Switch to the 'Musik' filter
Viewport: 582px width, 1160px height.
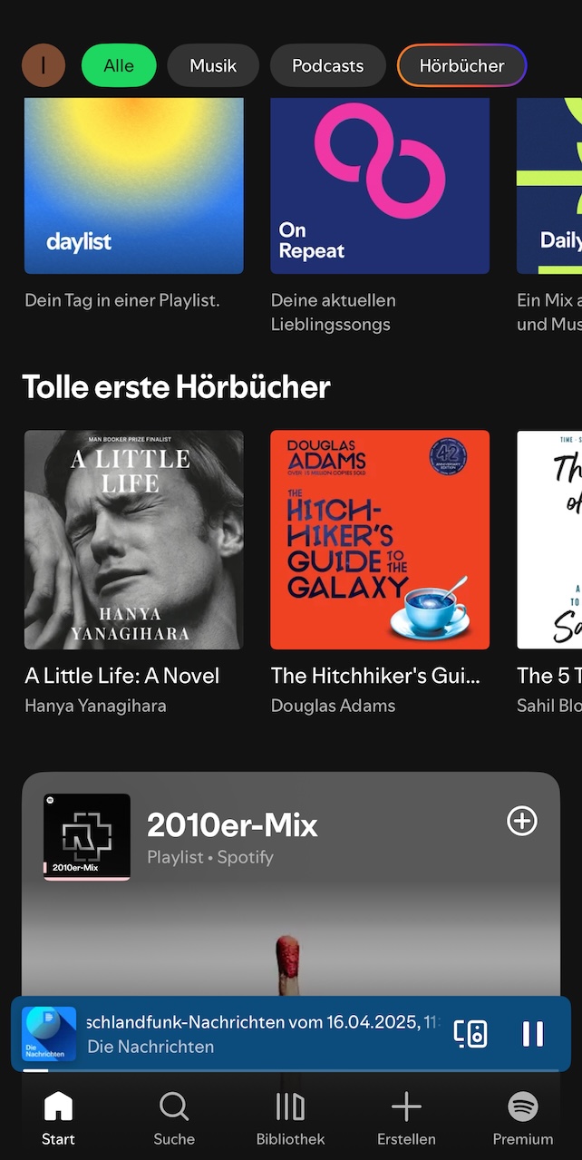click(213, 65)
